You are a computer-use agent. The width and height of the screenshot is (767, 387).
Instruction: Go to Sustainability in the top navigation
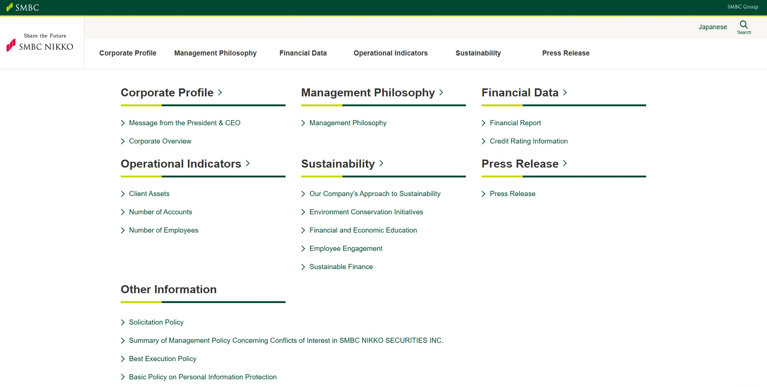pyautogui.click(x=478, y=53)
